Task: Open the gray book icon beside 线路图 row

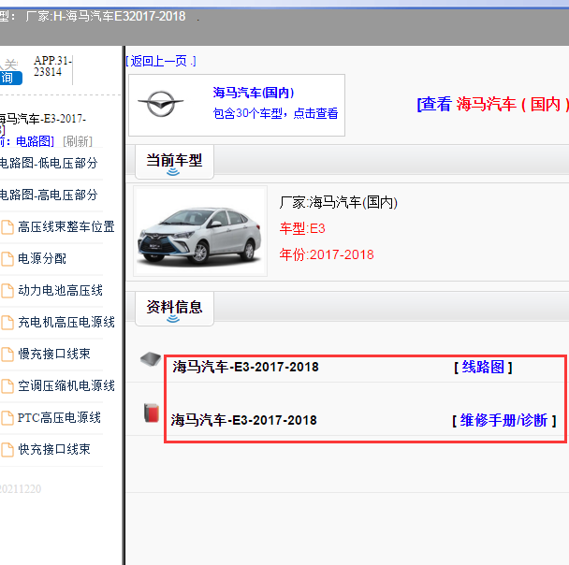Action: pyautogui.click(x=151, y=359)
